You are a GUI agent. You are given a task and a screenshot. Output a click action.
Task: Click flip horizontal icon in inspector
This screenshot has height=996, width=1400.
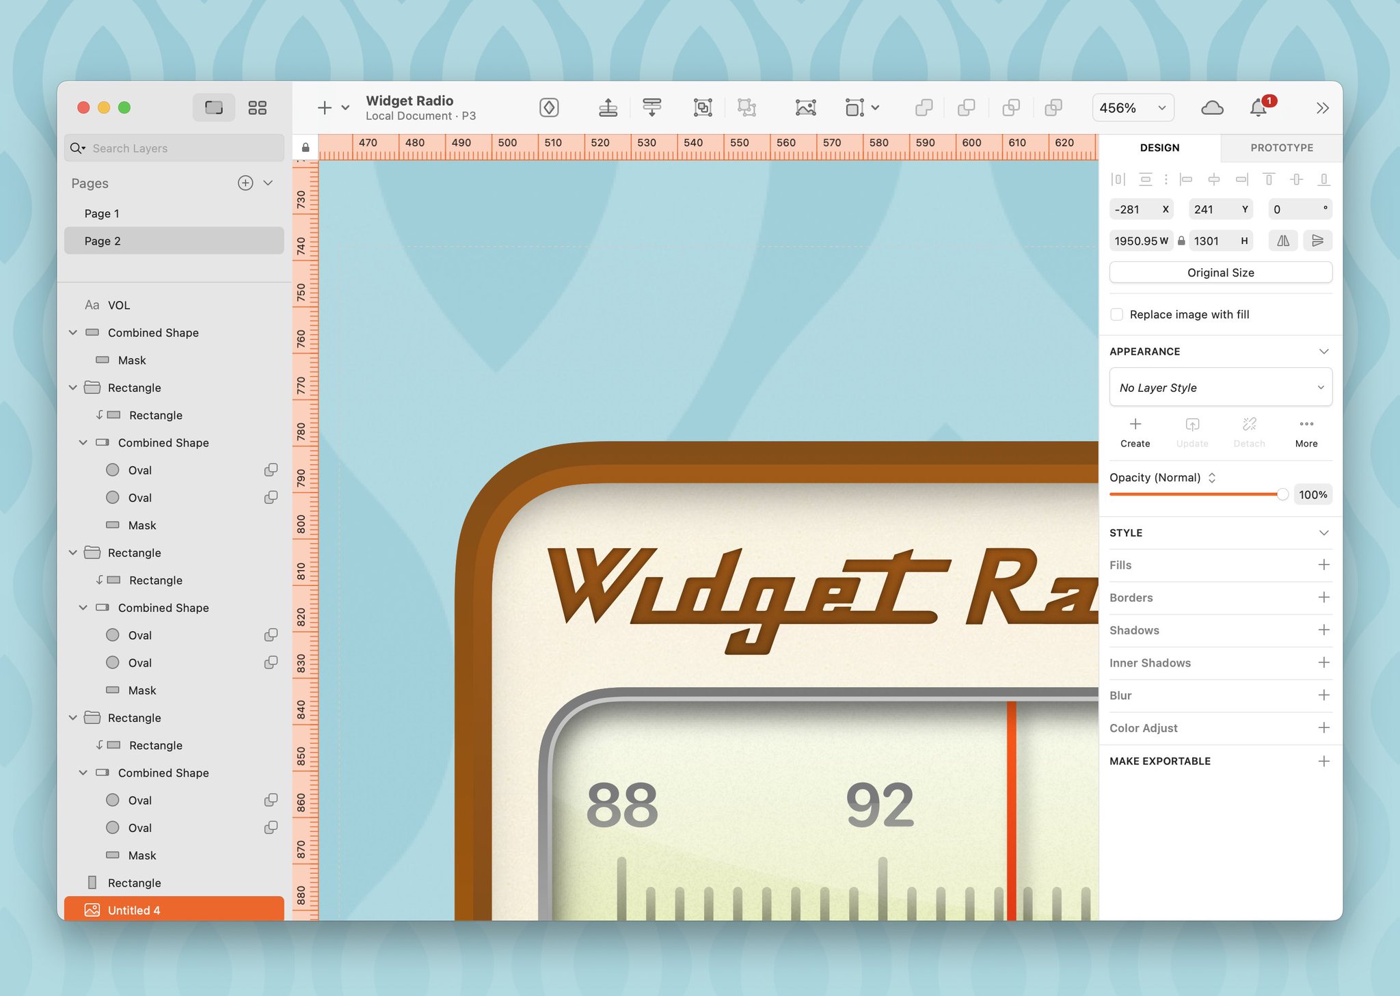tap(1283, 241)
